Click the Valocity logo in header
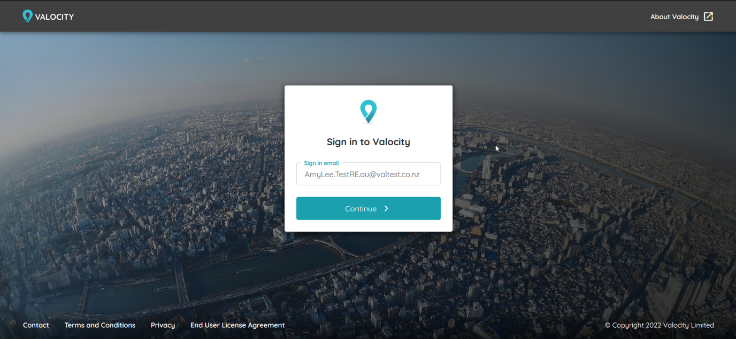736x339 pixels. (48, 17)
